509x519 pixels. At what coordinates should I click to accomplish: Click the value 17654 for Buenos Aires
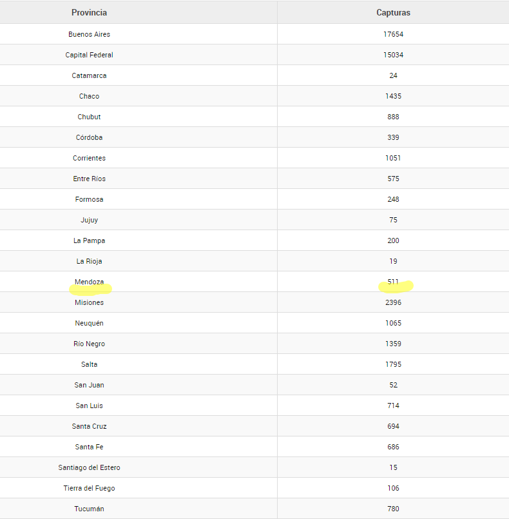click(393, 34)
